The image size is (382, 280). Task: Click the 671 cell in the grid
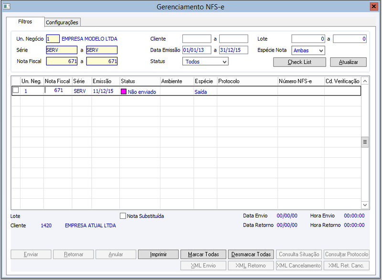point(58,90)
